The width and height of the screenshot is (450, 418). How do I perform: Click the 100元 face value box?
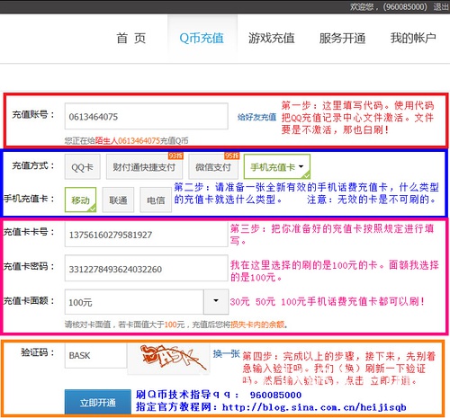point(134,302)
